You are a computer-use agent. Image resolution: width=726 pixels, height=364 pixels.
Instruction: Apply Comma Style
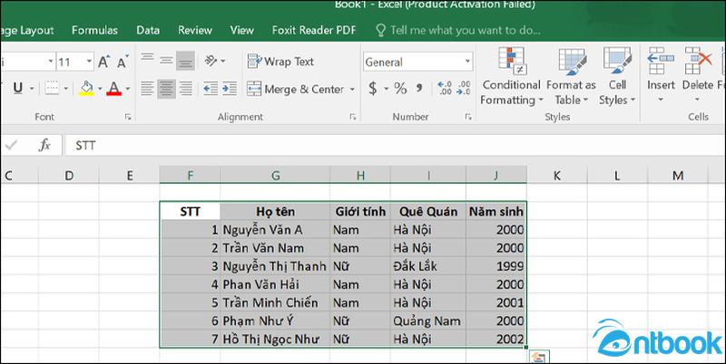click(419, 88)
